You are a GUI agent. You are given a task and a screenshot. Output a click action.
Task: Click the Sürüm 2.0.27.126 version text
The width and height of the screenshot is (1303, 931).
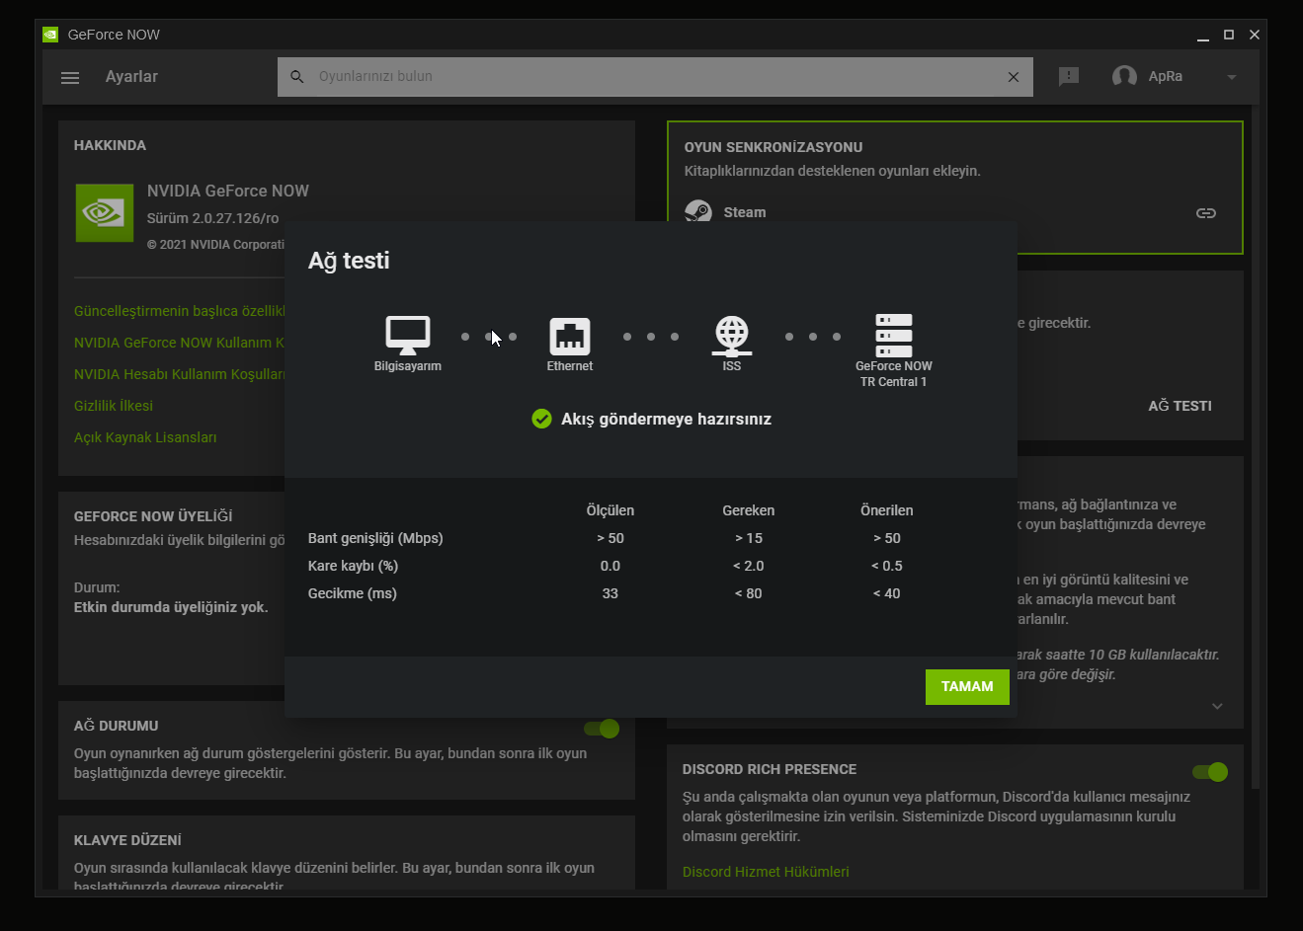(213, 218)
